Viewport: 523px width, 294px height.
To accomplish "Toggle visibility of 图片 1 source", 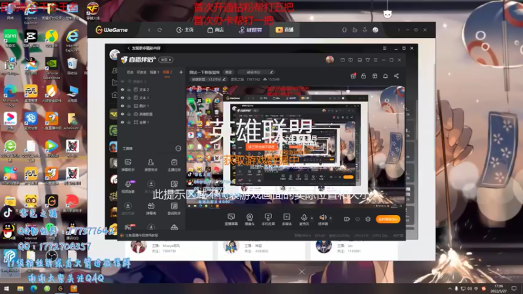I will pyautogui.click(x=122, y=106).
